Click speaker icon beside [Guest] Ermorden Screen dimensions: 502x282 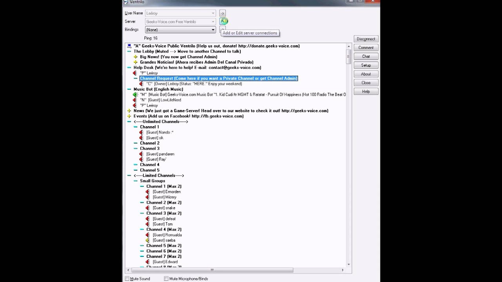[148, 192]
